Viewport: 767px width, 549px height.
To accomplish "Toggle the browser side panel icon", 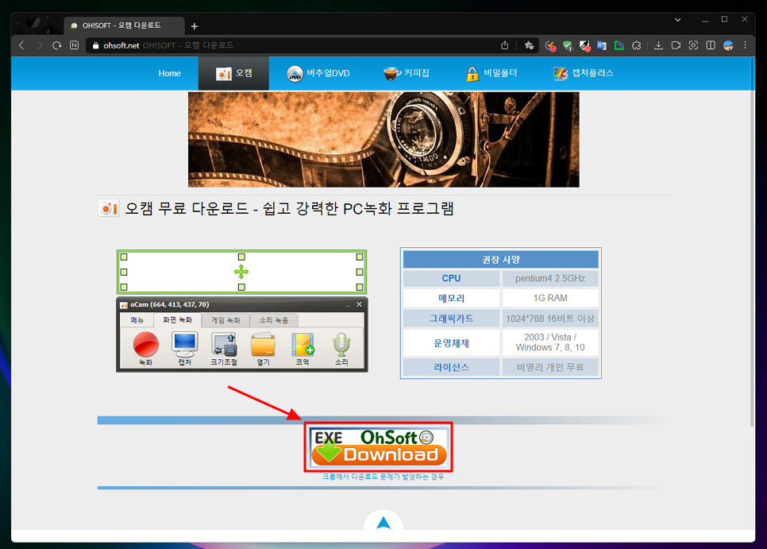I will tap(711, 45).
